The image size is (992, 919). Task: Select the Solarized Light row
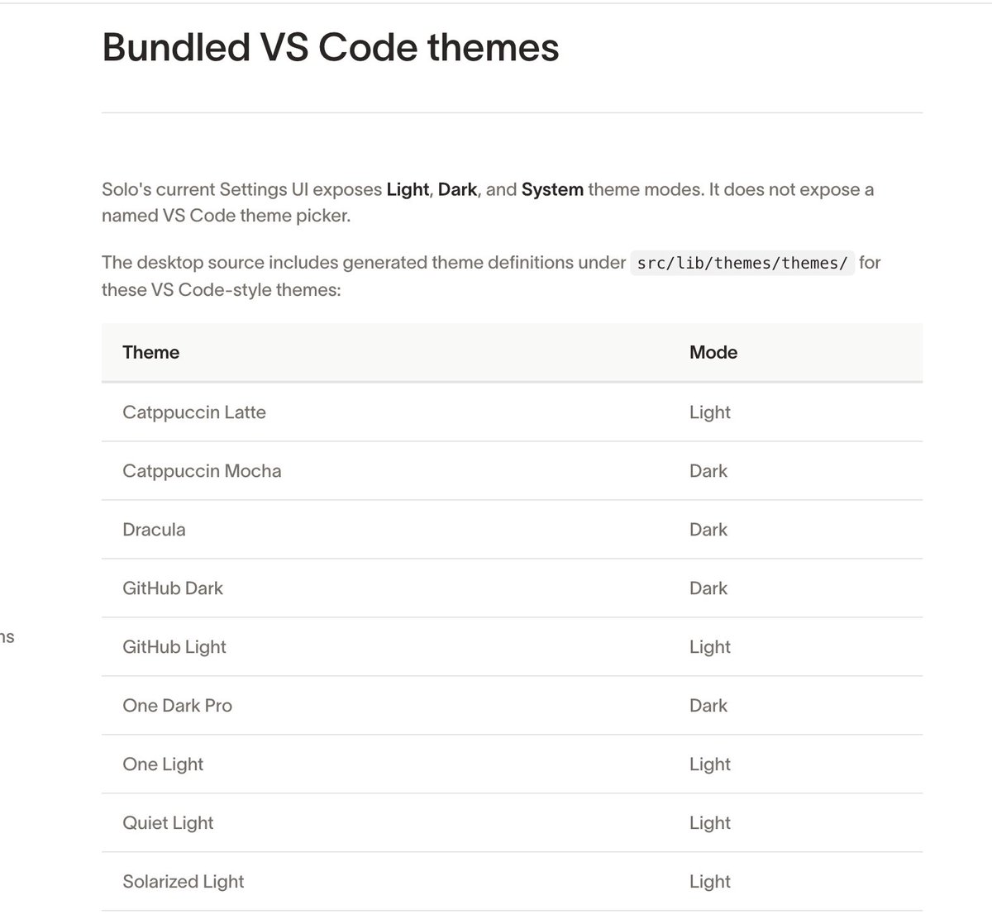[512, 881]
